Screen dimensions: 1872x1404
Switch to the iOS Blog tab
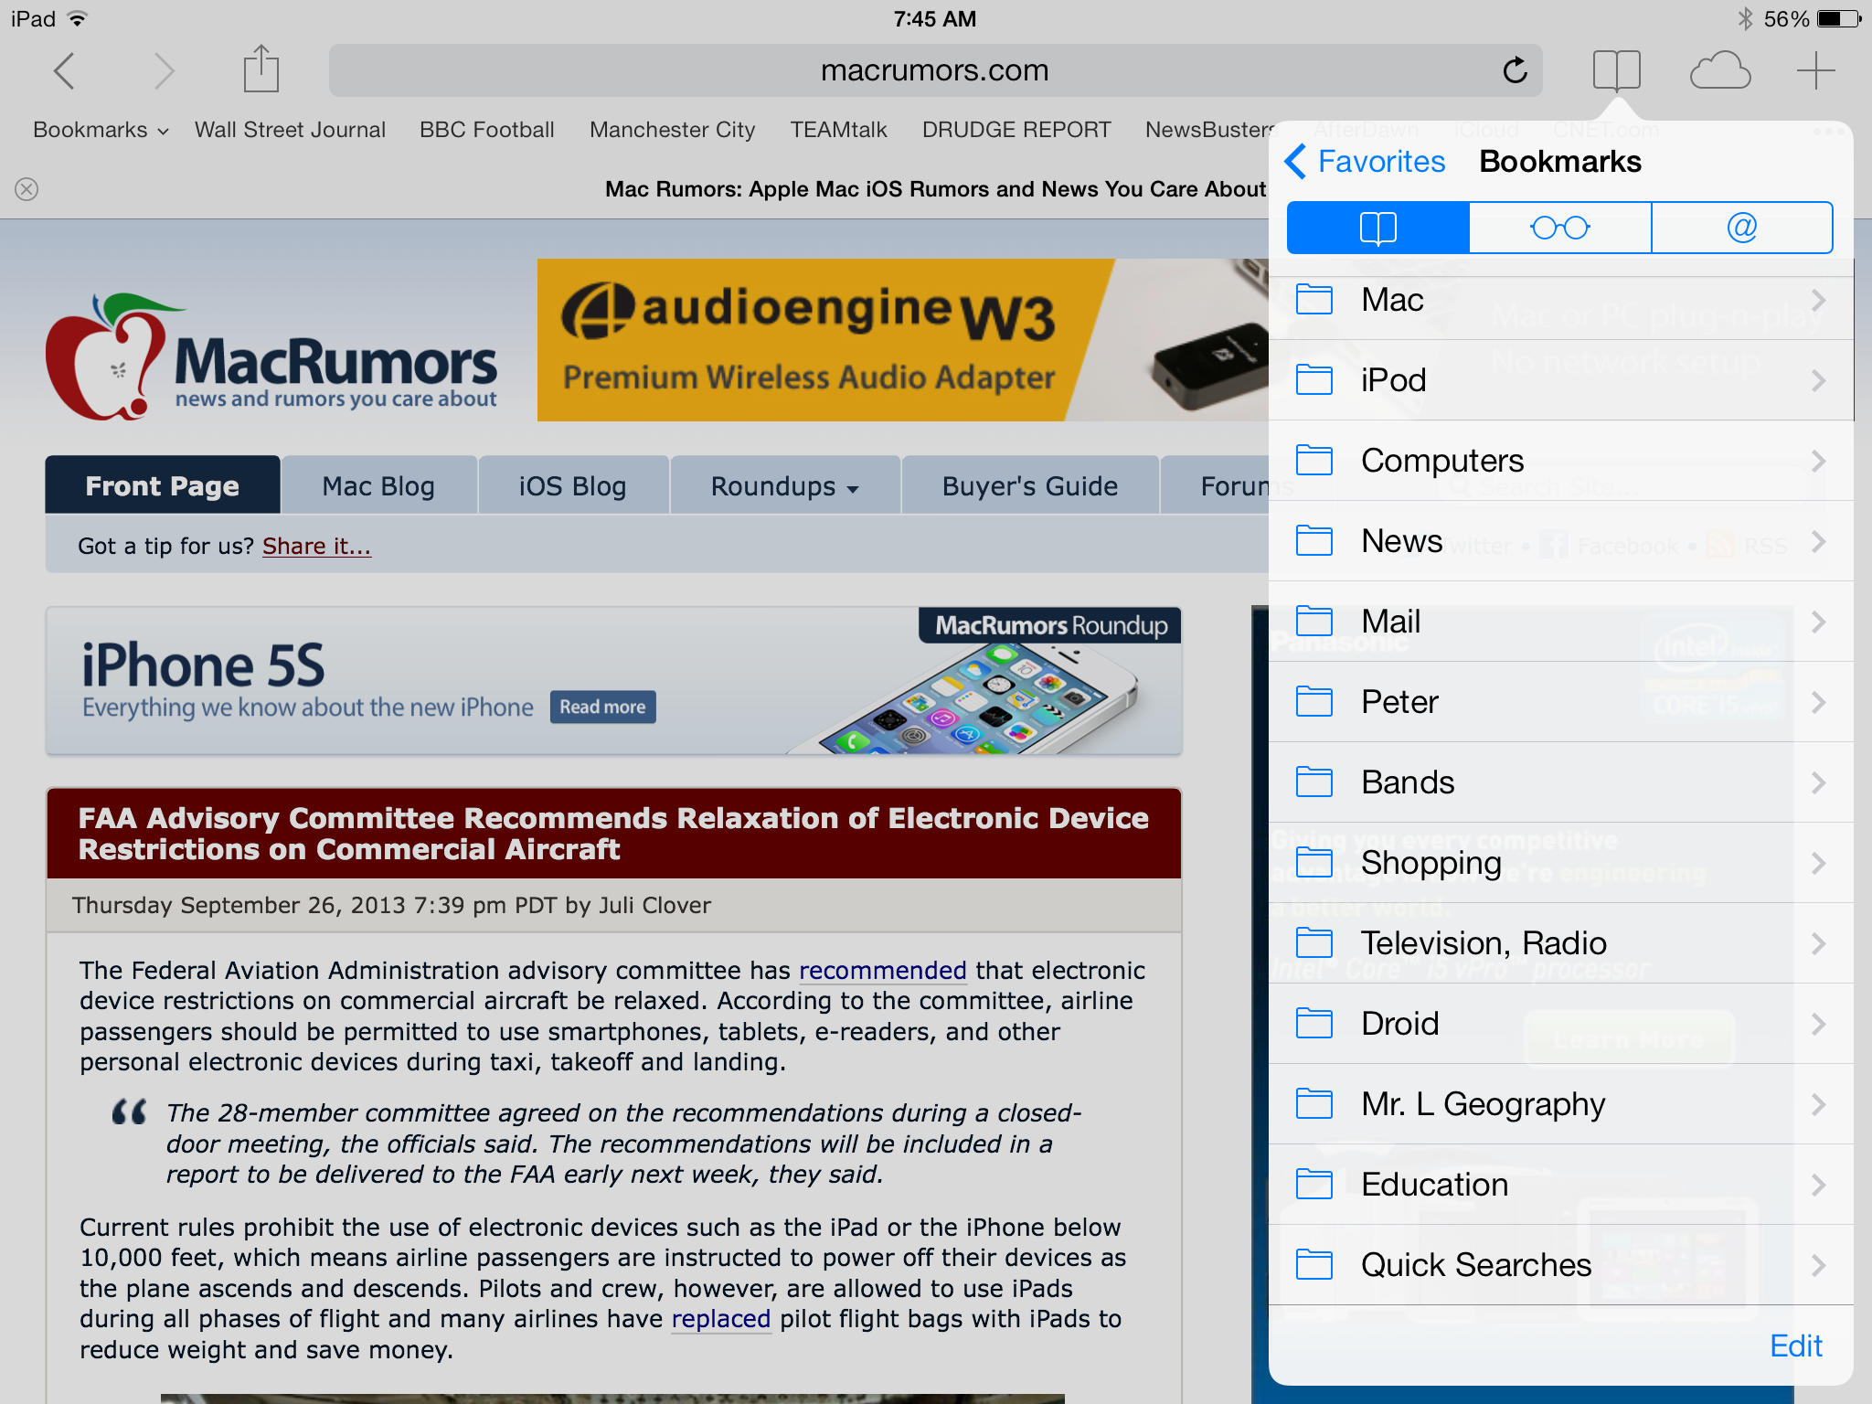point(572,486)
